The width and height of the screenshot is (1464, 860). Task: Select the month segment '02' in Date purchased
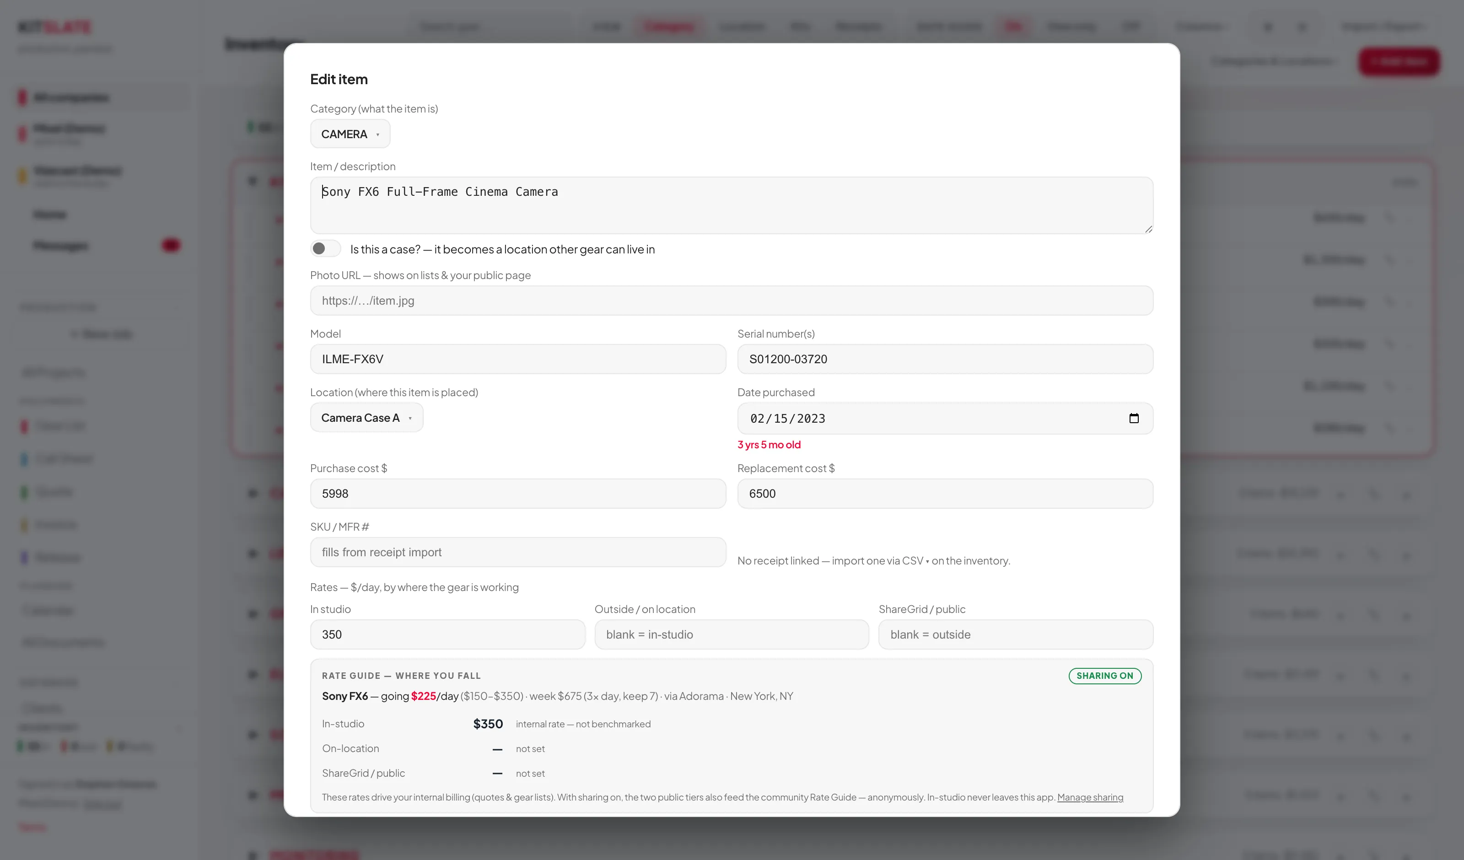[757, 419]
